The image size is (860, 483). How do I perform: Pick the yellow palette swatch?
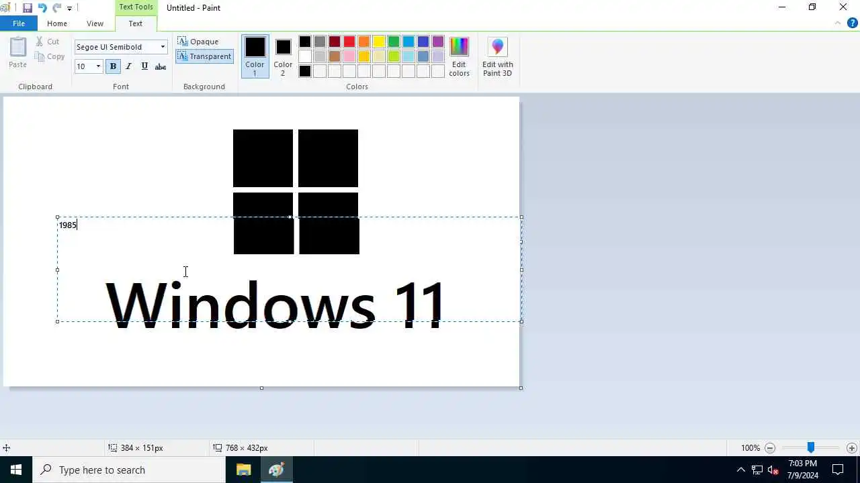pos(379,42)
